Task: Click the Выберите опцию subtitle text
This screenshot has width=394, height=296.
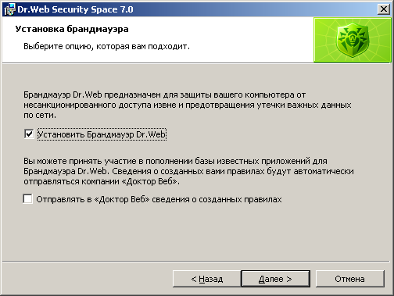Action: pyautogui.click(x=106, y=46)
